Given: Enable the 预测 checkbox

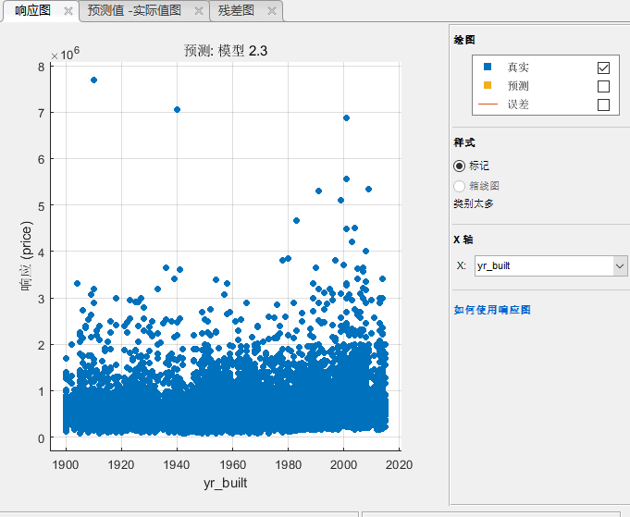Looking at the screenshot, I should 603,86.
